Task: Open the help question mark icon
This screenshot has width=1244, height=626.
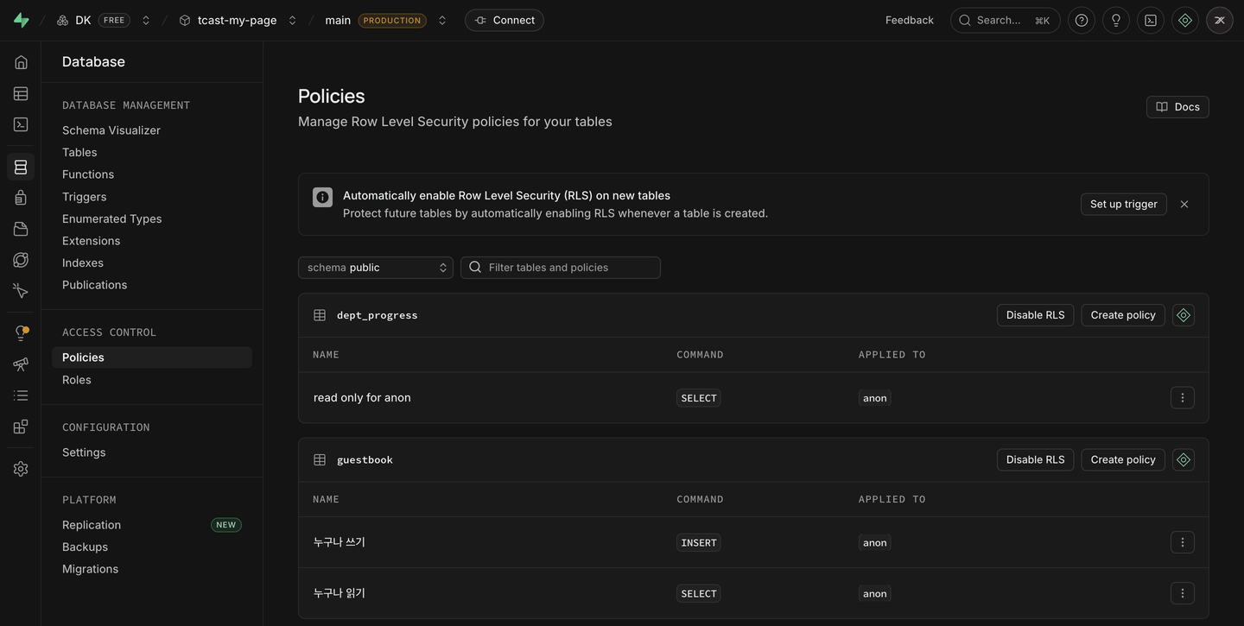Action: [x=1082, y=20]
